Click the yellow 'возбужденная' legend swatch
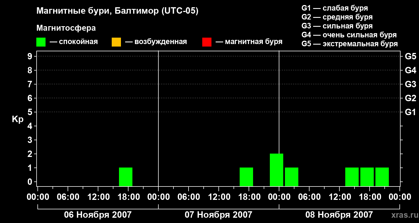The height and width of the screenshot is (223, 419). coord(116,42)
